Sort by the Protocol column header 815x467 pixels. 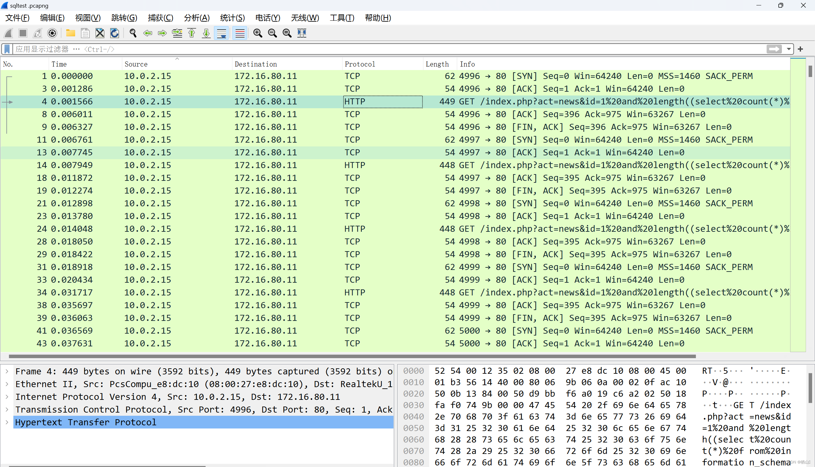pos(383,64)
